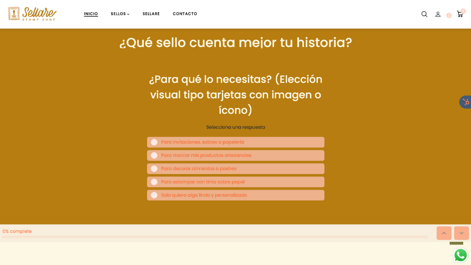471x265 pixels.
Task: Pick 'Solo quiero algo lindo y personalizado'
Action: point(235,195)
